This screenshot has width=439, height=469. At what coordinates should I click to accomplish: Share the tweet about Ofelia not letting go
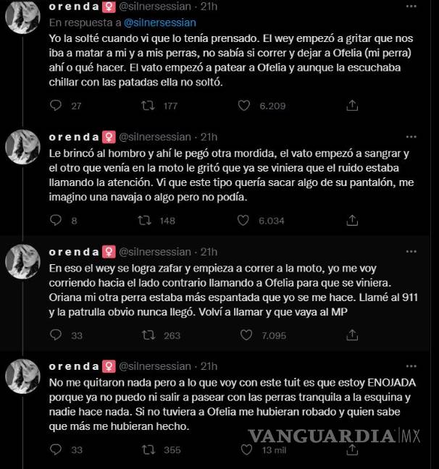352,106
